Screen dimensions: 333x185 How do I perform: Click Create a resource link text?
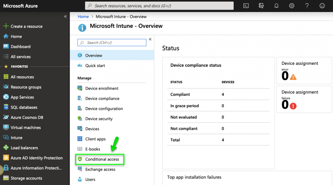(x=27, y=26)
